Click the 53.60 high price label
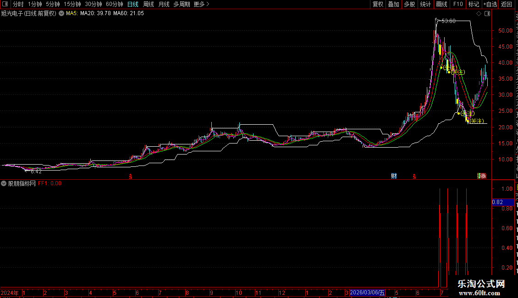The width and height of the screenshot is (518, 298). pyautogui.click(x=448, y=21)
